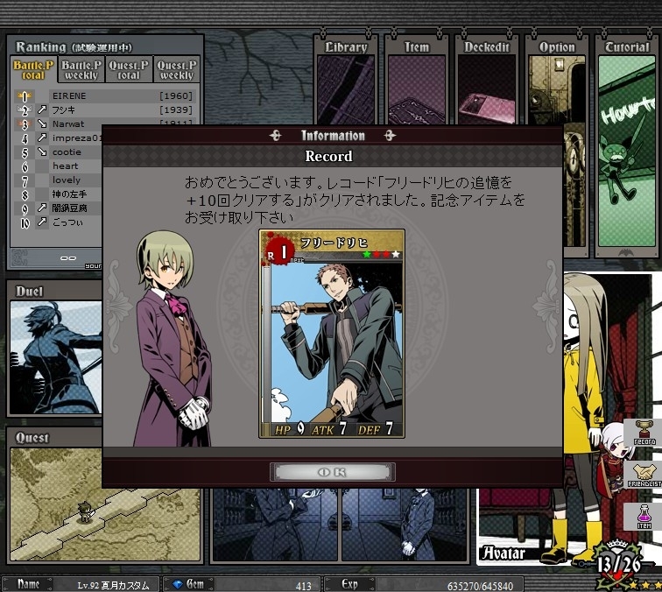
Task: Select ranking entry フシキ
Action: click(x=63, y=109)
